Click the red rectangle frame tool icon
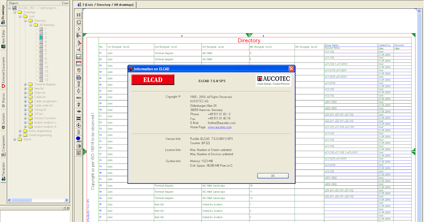 79,63
